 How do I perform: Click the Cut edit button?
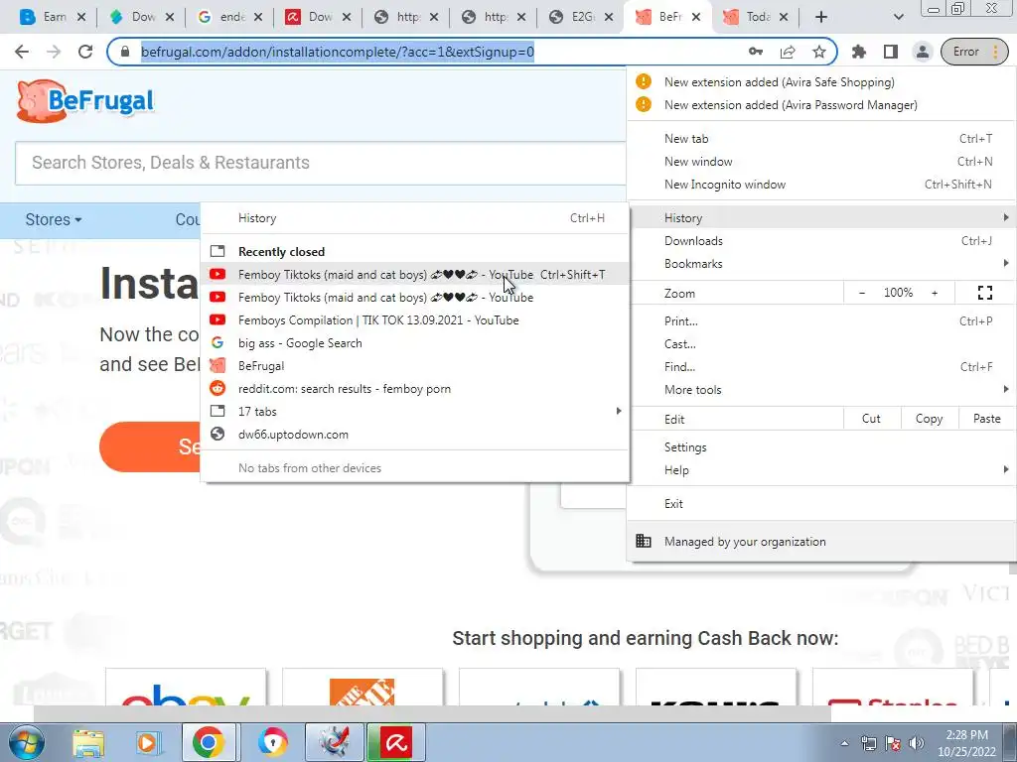pos(871,419)
